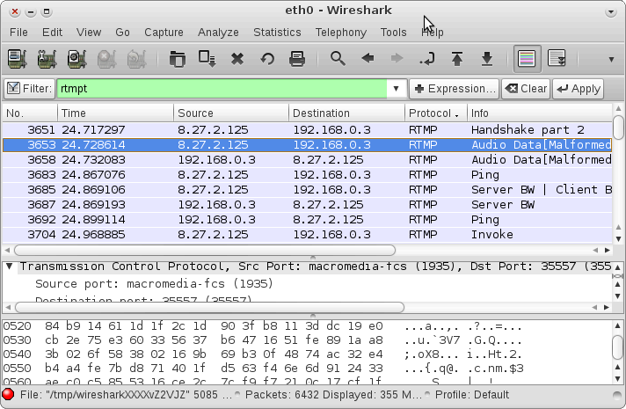This screenshot has width=626, height=409.
Task: Select packet 3683 Ping row
Action: (307, 174)
